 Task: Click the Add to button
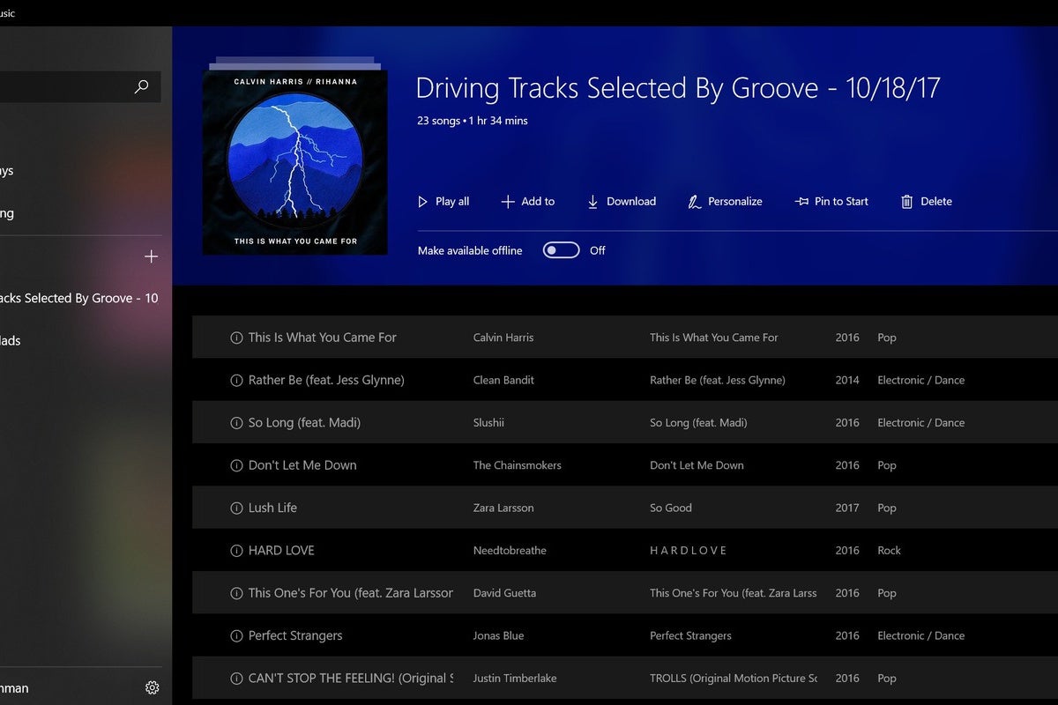coord(528,202)
